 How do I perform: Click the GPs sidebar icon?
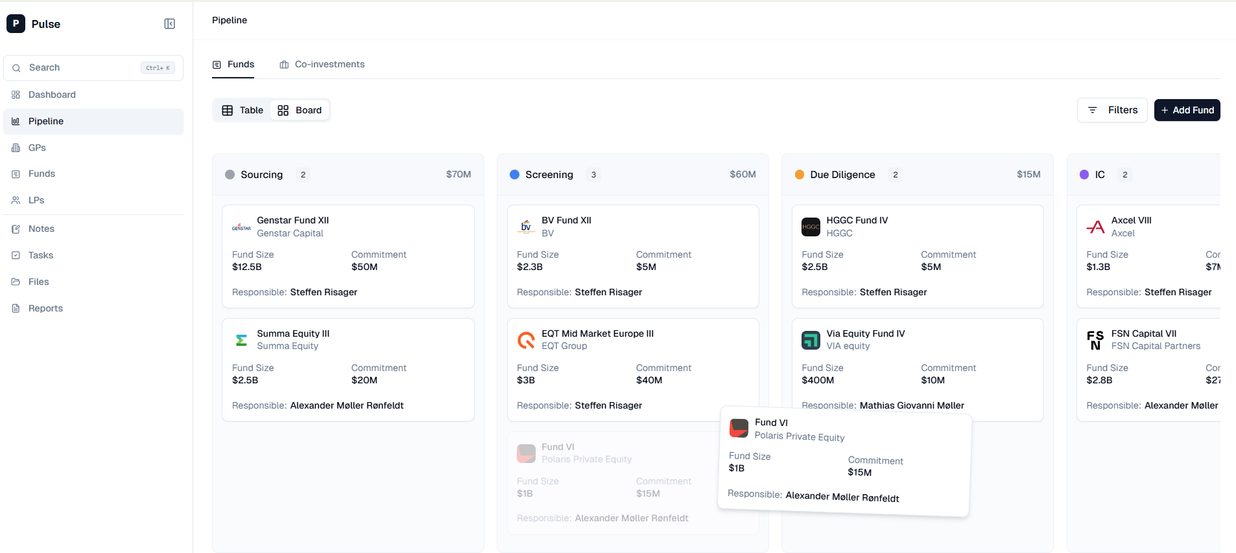tap(16, 148)
